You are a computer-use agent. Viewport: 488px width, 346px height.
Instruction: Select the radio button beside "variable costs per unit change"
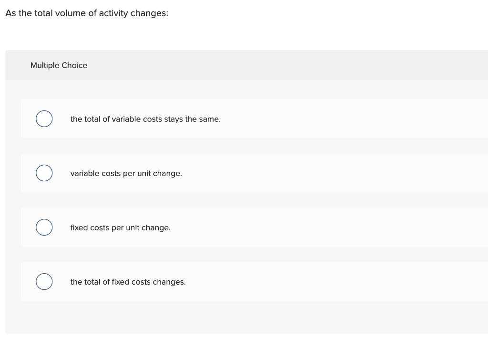tap(44, 173)
